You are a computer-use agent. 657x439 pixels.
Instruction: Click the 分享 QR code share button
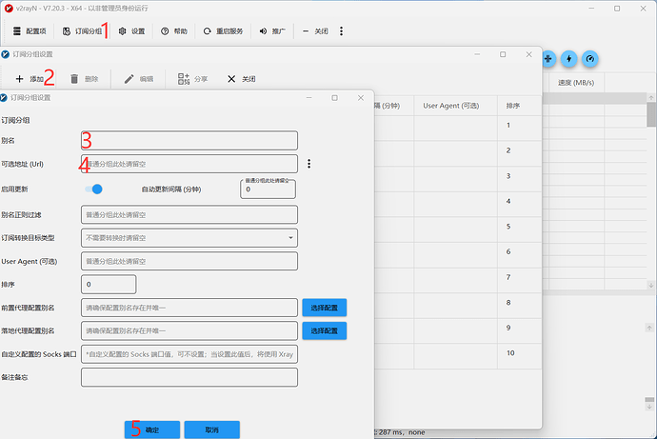192,79
